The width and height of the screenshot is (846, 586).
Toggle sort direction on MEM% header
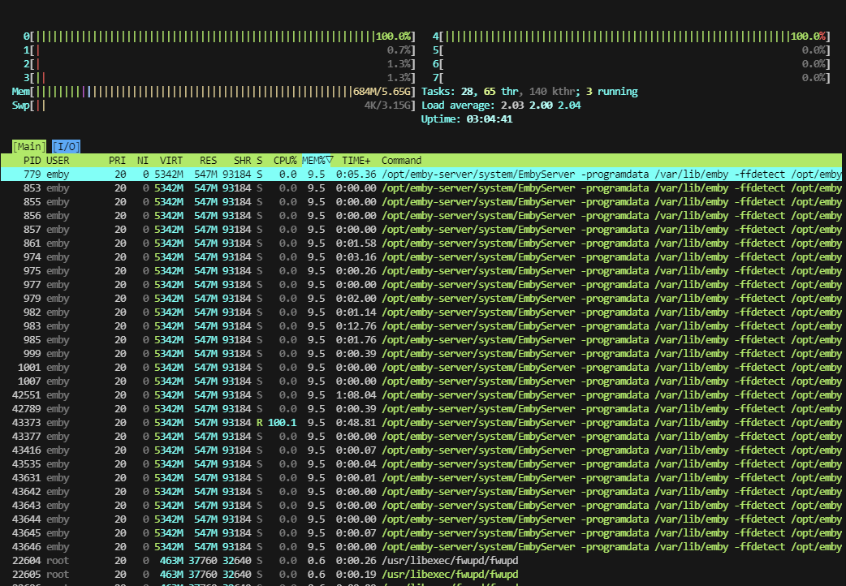pos(317,161)
